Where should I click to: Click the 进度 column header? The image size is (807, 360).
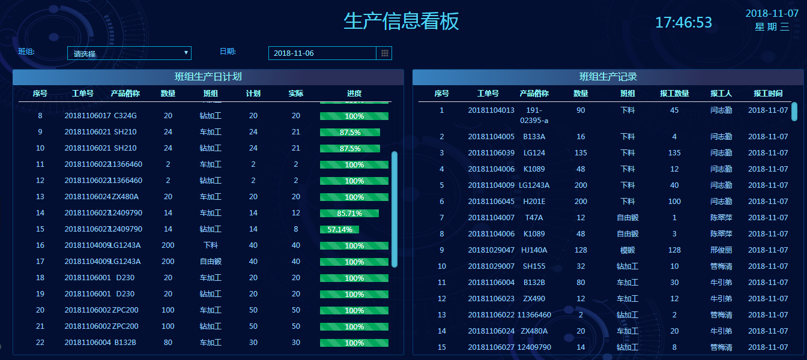point(354,94)
